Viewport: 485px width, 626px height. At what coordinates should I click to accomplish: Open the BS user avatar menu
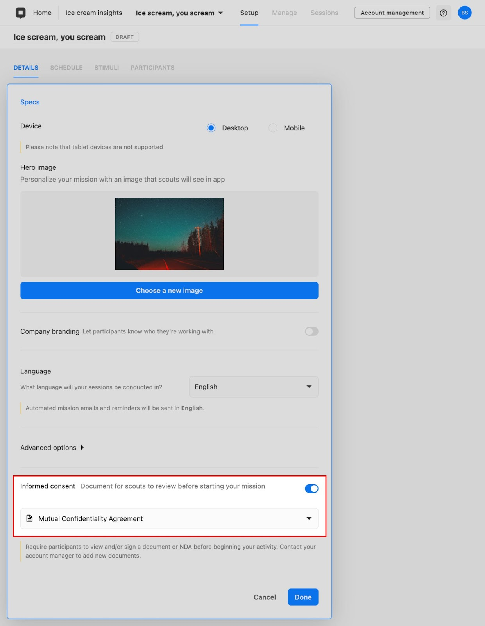pyautogui.click(x=464, y=13)
